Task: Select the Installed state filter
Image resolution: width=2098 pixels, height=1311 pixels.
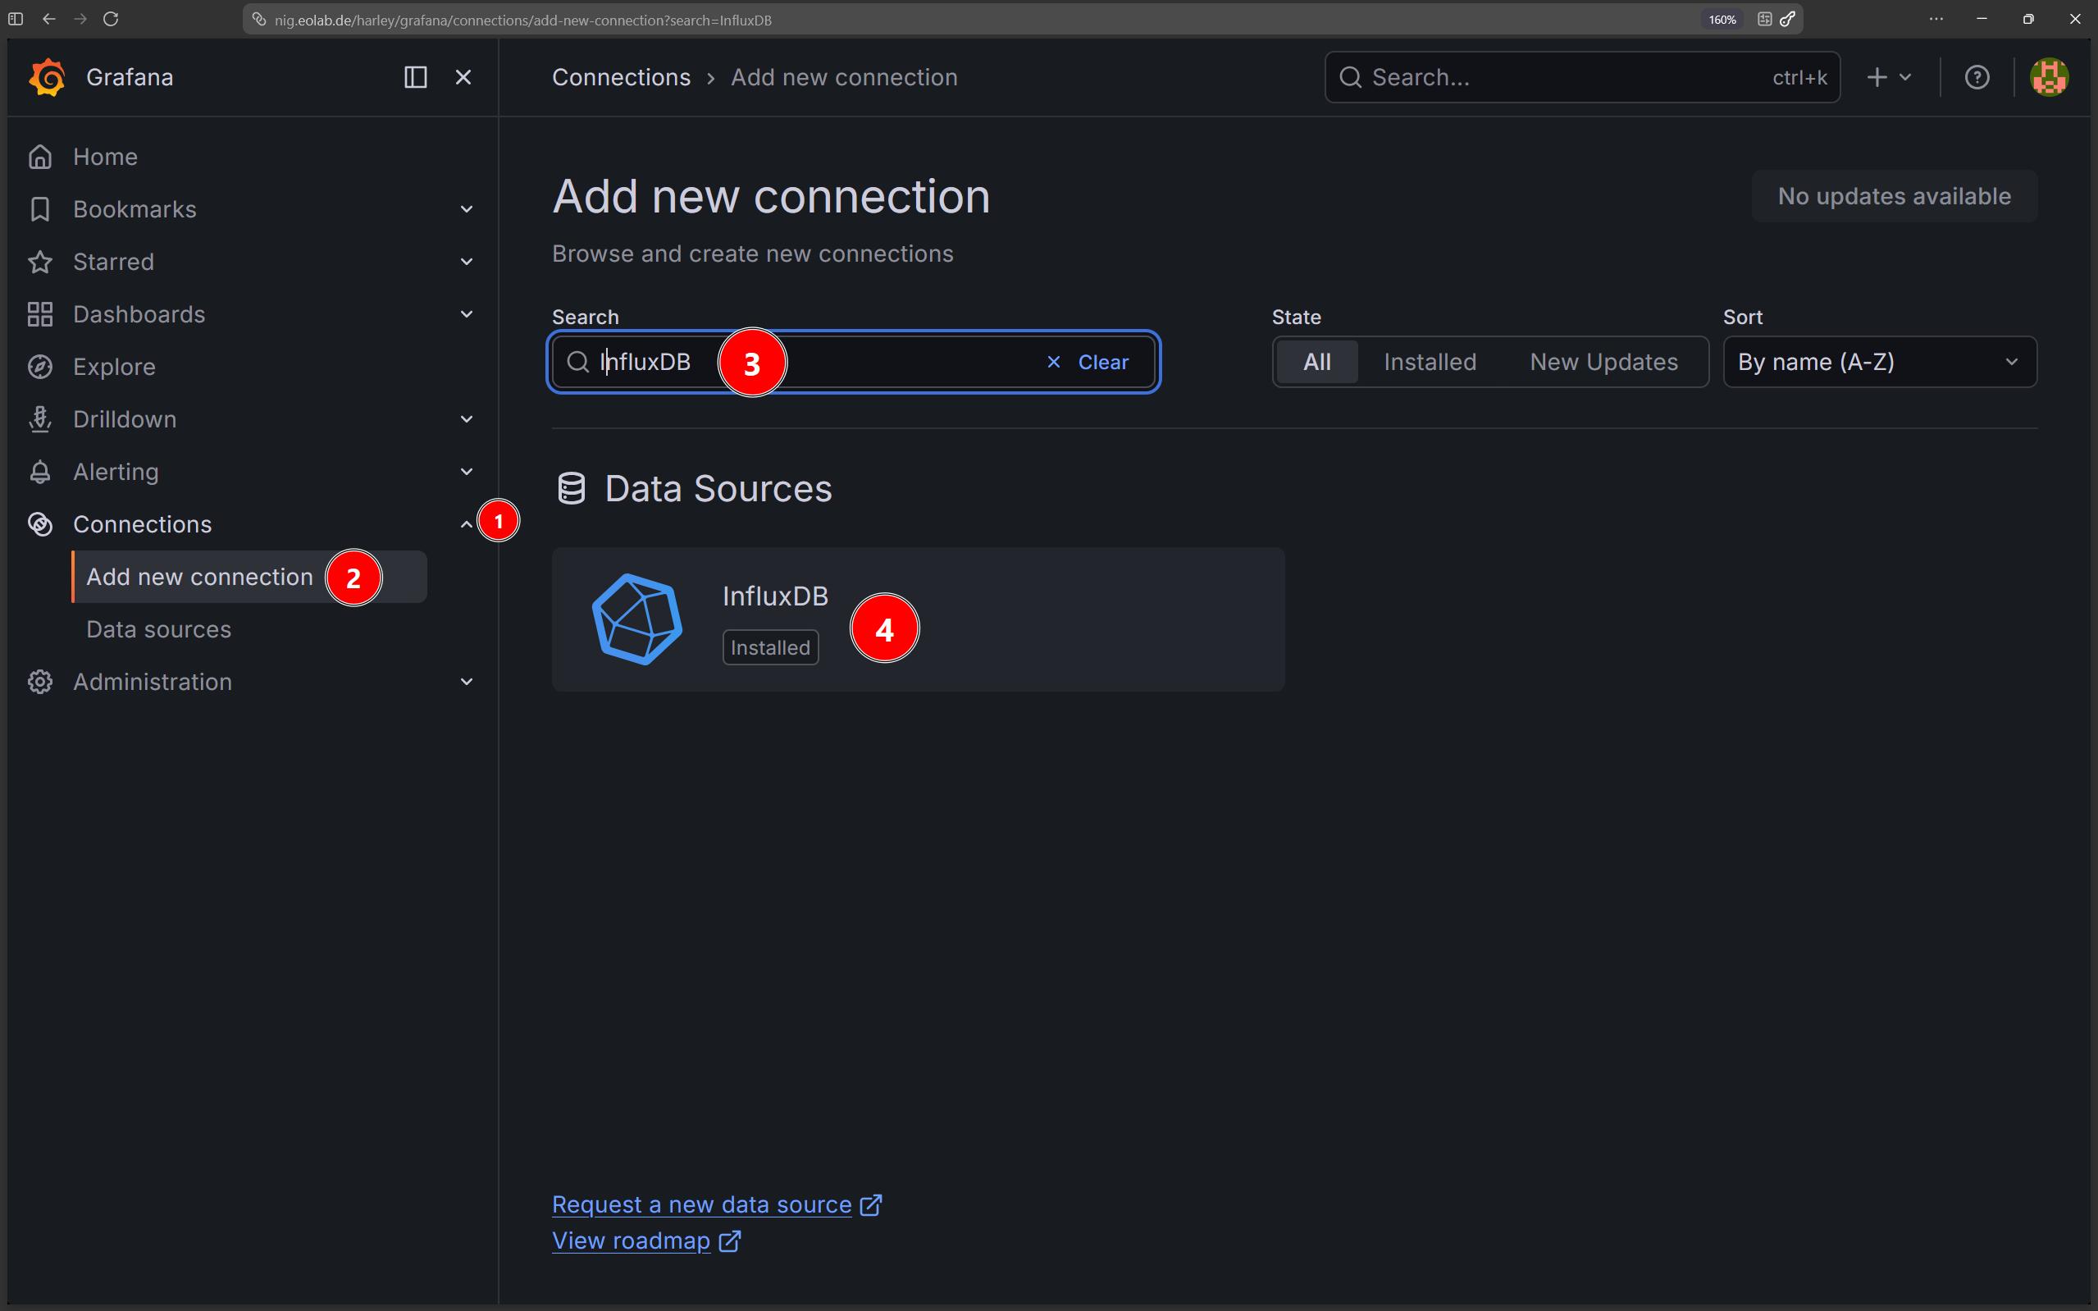Action: pyautogui.click(x=1430, y=362)
